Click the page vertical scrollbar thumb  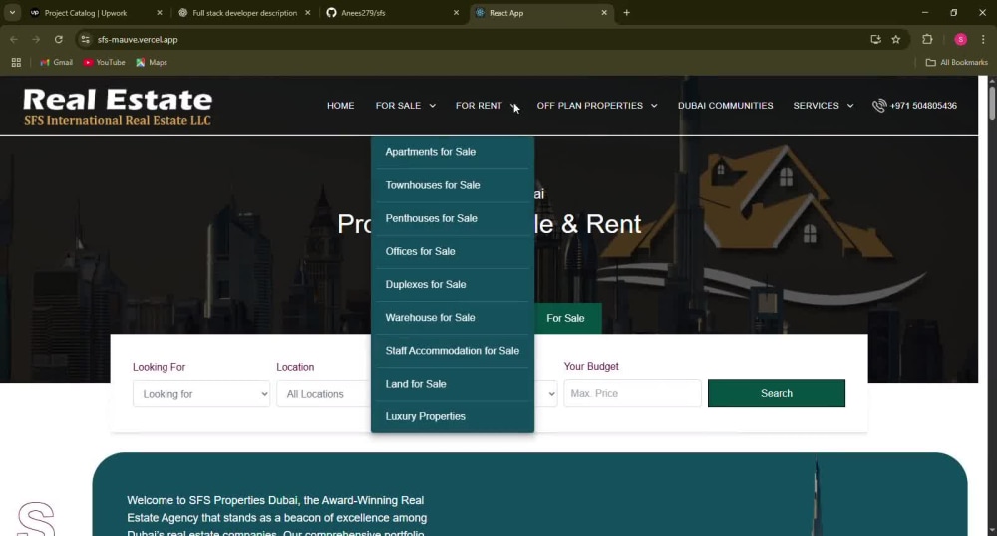click(x=991, y=103)
